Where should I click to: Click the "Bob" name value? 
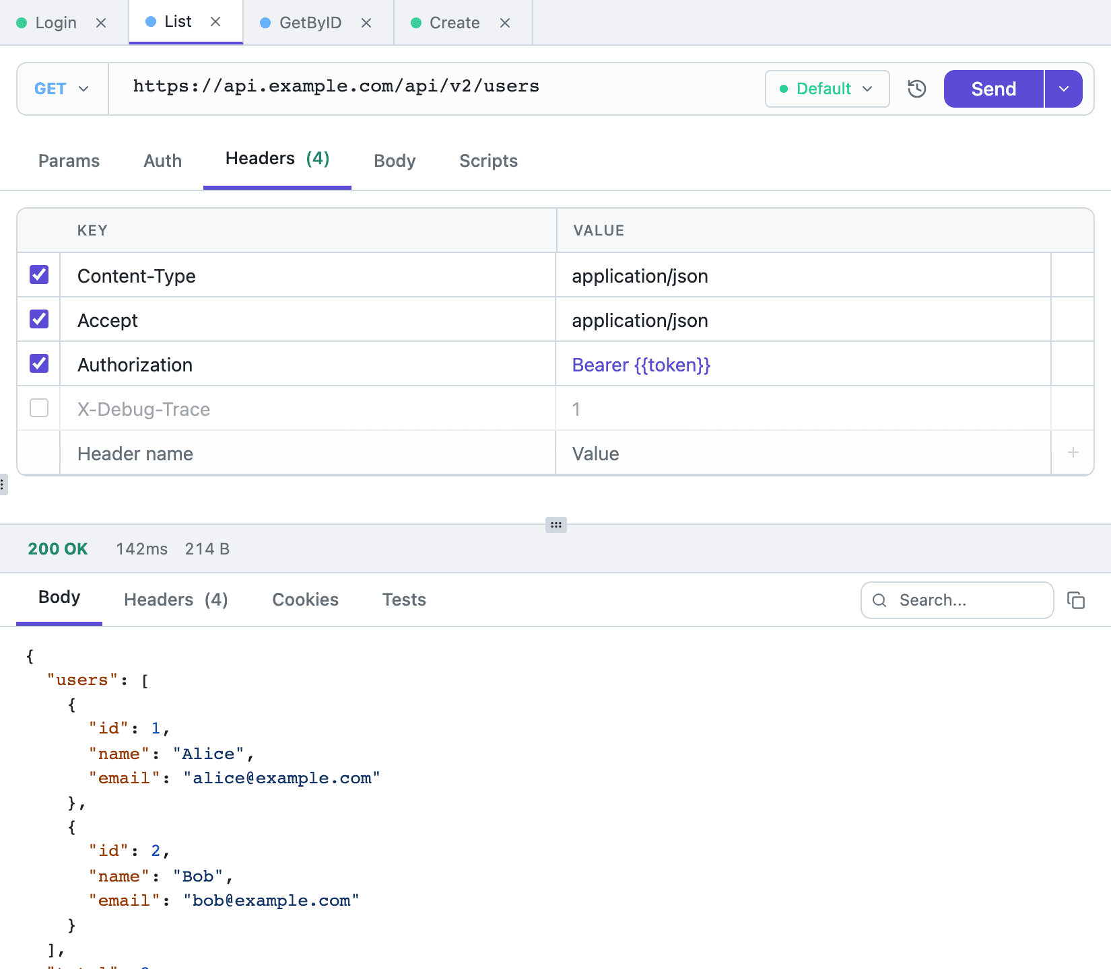198,876
